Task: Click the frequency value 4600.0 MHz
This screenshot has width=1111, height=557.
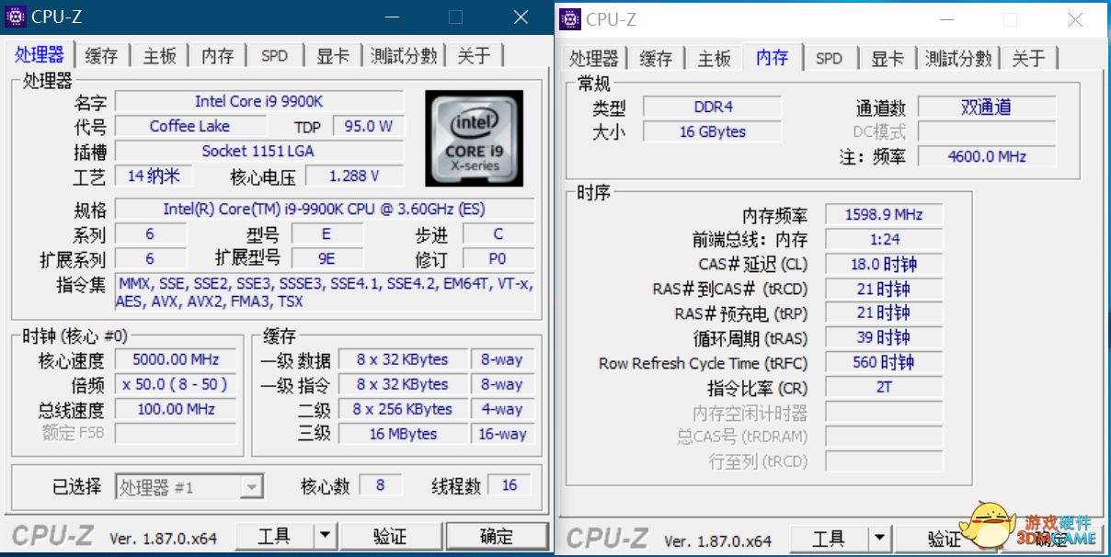Action: point(987,156)
